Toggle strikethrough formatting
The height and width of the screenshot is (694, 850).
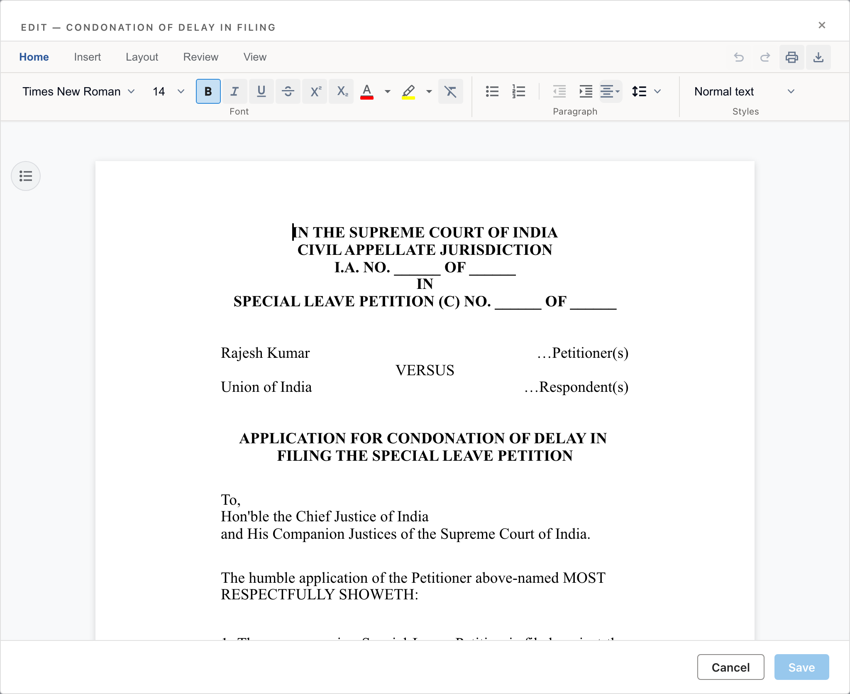tap(288, 91)
